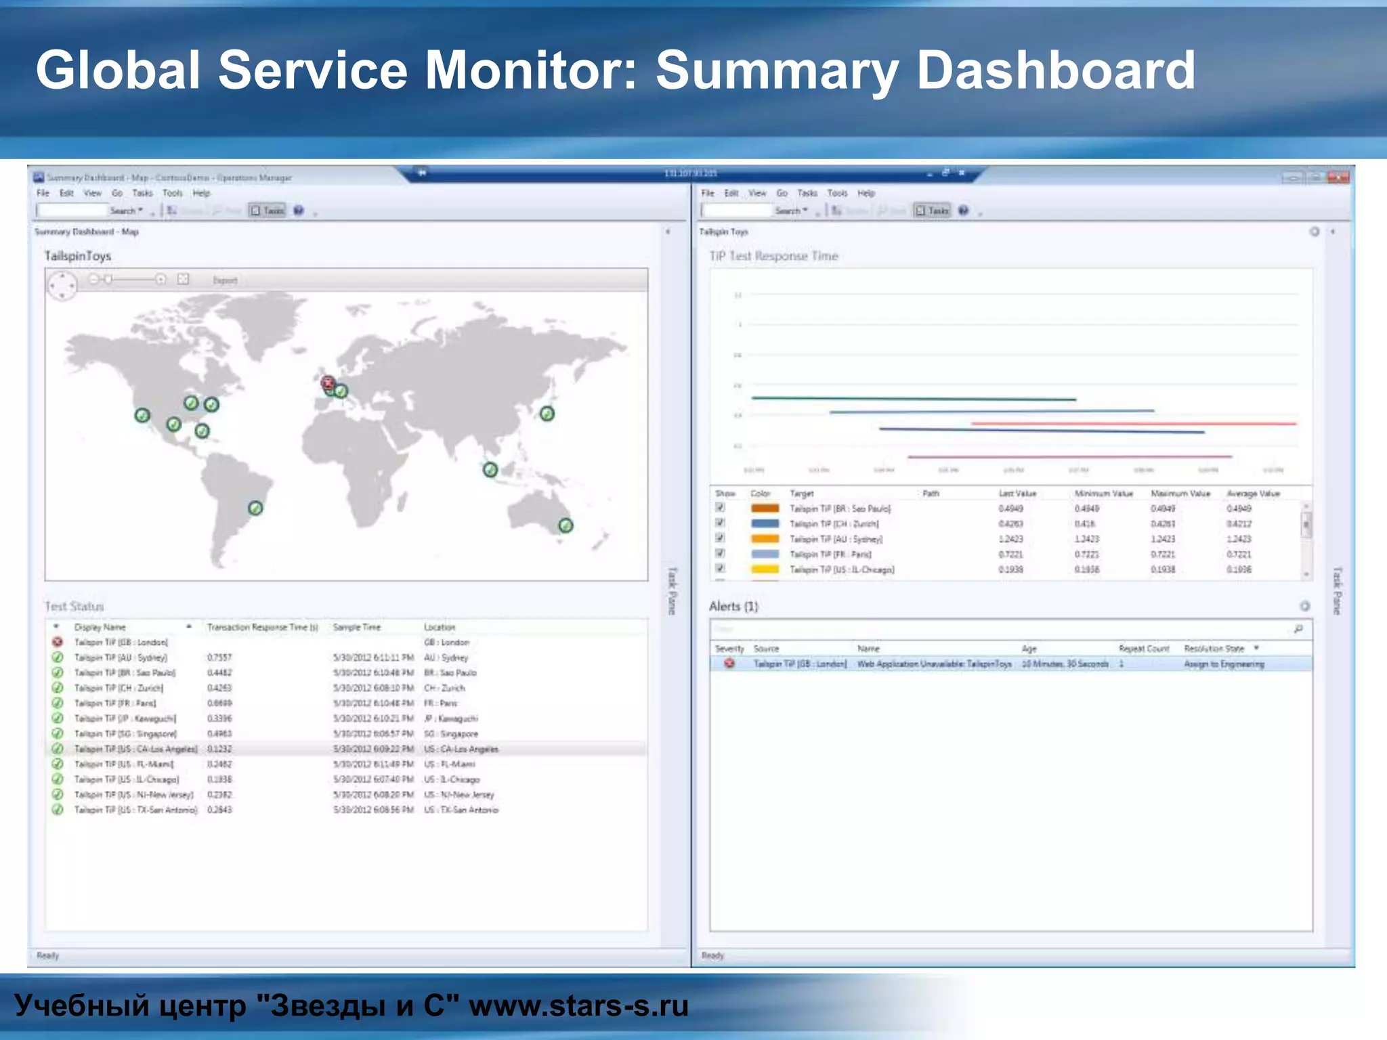Viewport: 1387px width, 1040px height.
Task: Toggle Display Name column sort arrow
Action: click(x=189, y=627)
